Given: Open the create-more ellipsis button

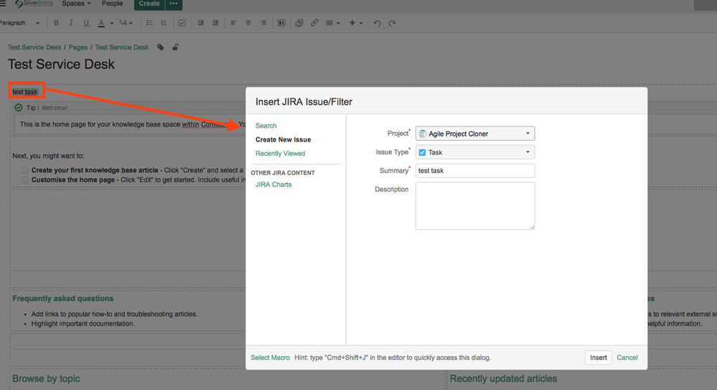Looking at the screenshot, I should click(174, 4).
